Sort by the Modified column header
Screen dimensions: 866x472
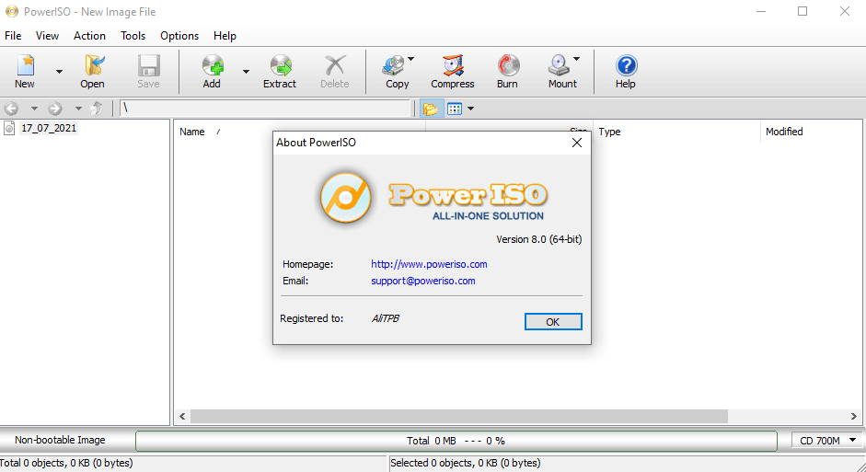(x=784, y=132)
